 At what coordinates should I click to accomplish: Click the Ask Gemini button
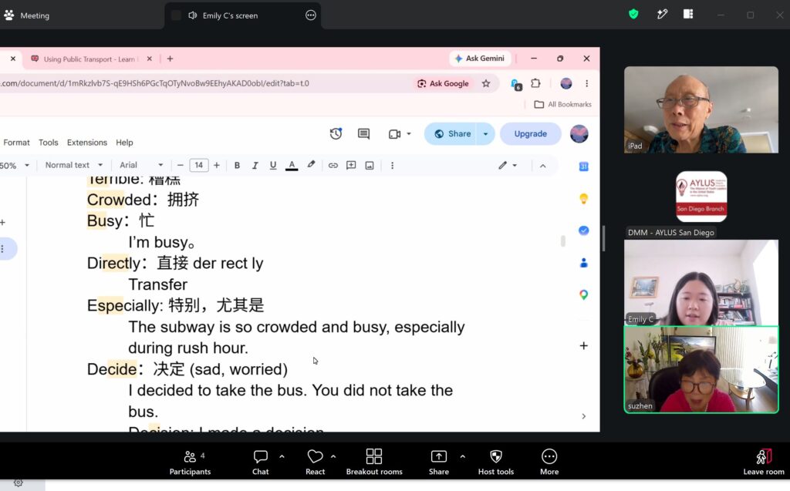[480, 59]
